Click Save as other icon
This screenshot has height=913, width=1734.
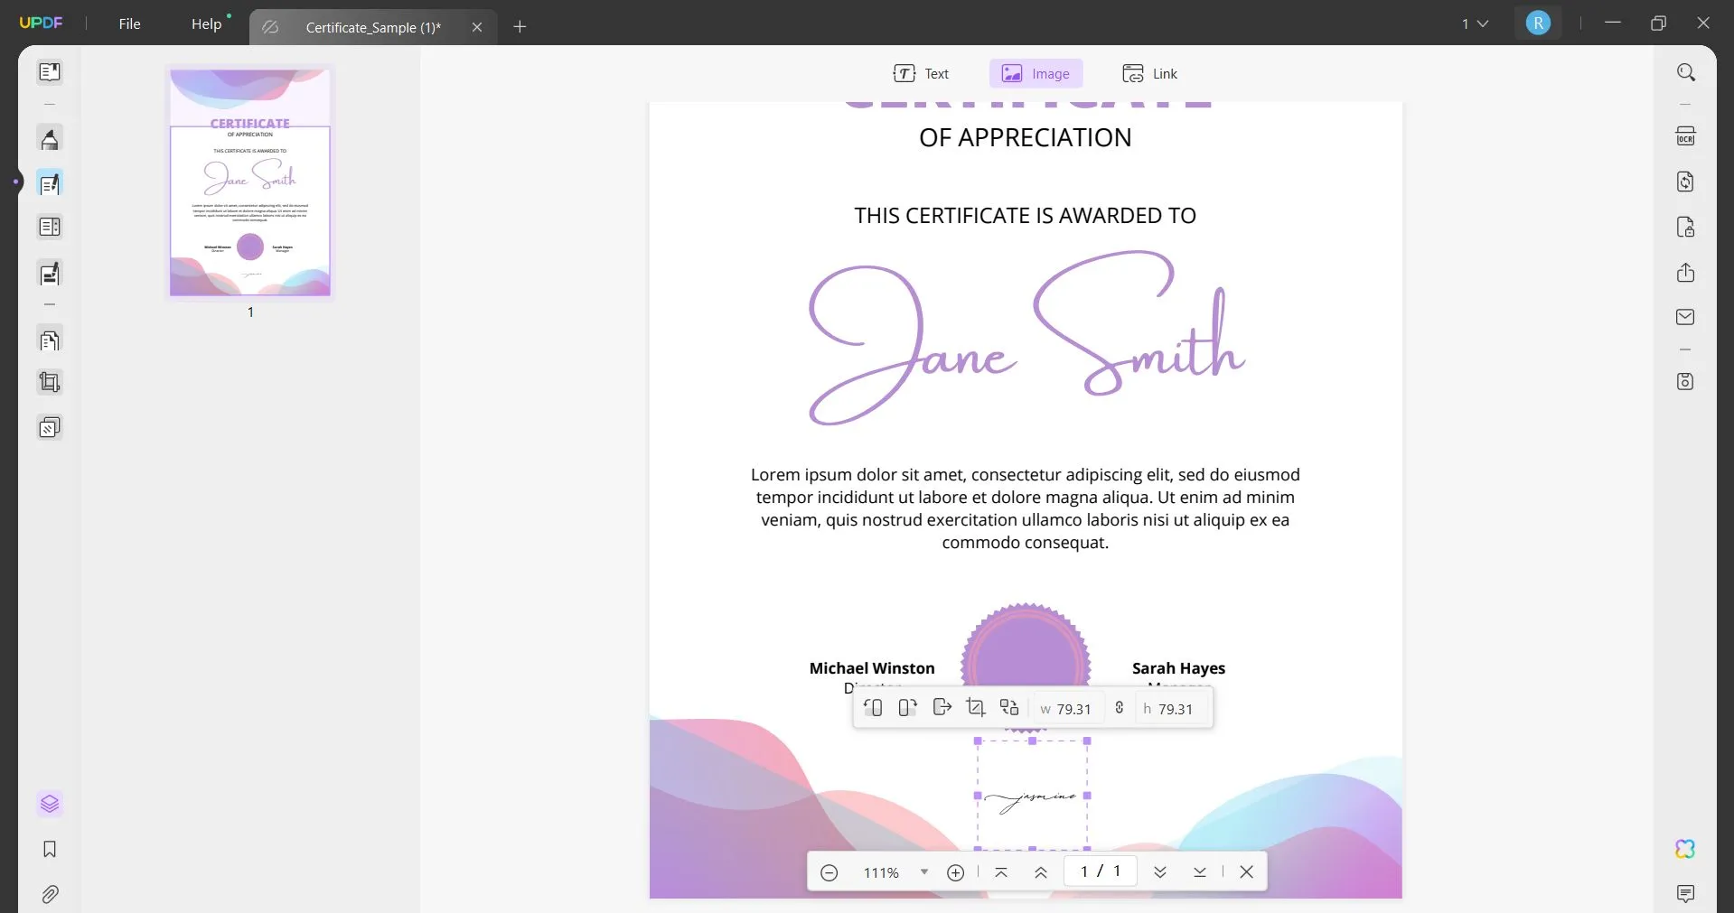[1685, 381]
